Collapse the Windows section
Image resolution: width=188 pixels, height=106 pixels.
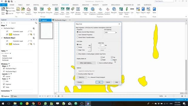point(9,64)
